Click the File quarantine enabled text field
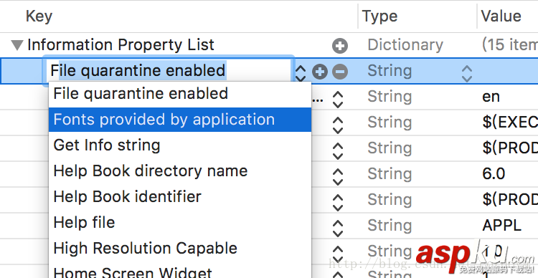The height and width of the screenshot is (278, 538). 168,71
